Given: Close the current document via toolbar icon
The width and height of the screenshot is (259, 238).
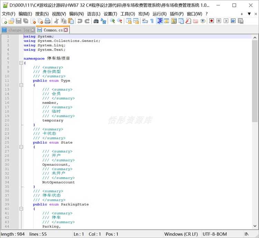Looking at the screenshot, I should (33, 21).
